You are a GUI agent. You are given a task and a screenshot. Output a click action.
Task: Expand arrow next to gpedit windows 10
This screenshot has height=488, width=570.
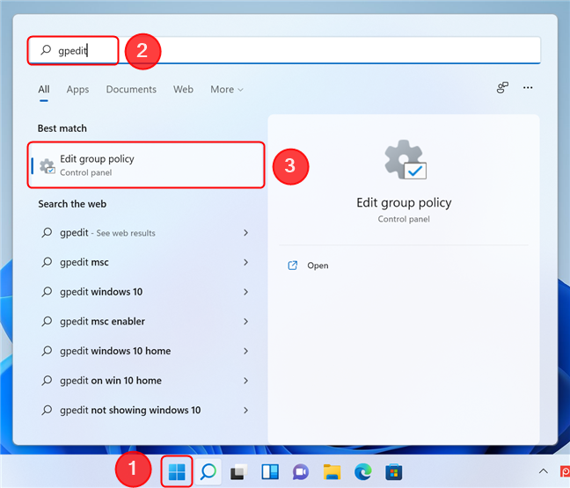pos(246,292)
